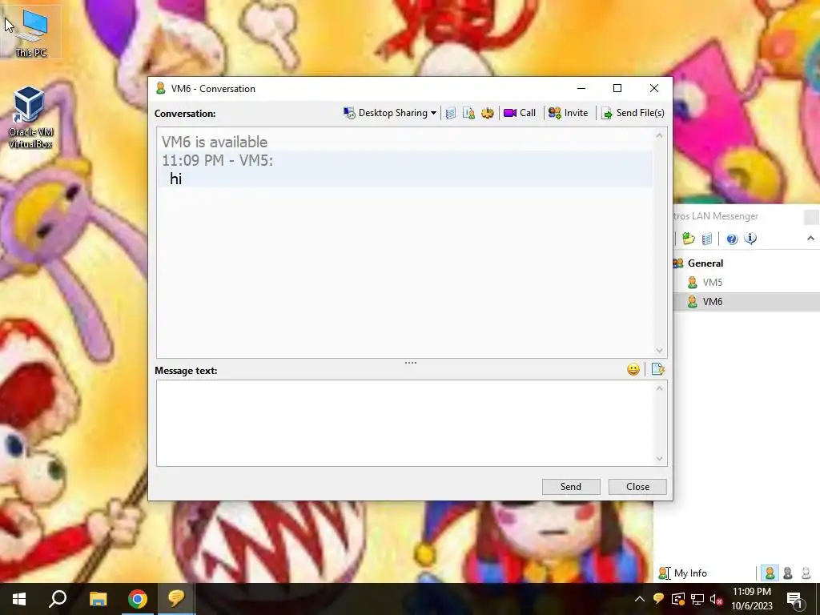The width and height of the screenshot is (820, 615).
Task: Open the Desktop Sharing dropdown
Action: 390,113
